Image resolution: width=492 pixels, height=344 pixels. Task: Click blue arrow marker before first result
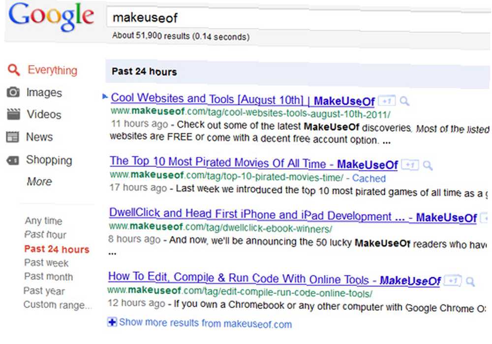[105, 96]
